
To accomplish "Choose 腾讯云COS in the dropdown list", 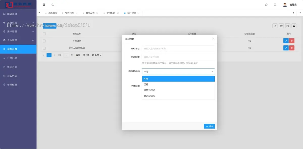I will (178, 96).
